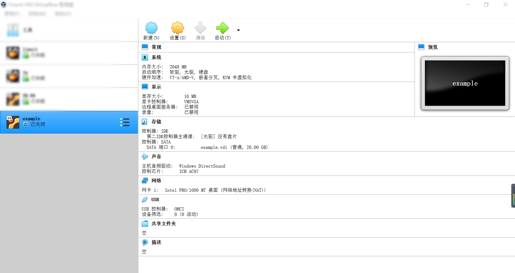Select the second blurred VM in list
515x273 pixels.
[69, 76]
